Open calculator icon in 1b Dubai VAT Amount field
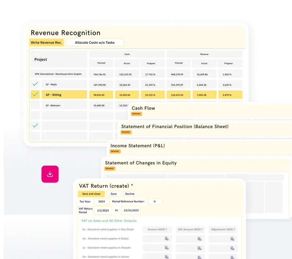 pyautogui.click(x=199, y=239)
